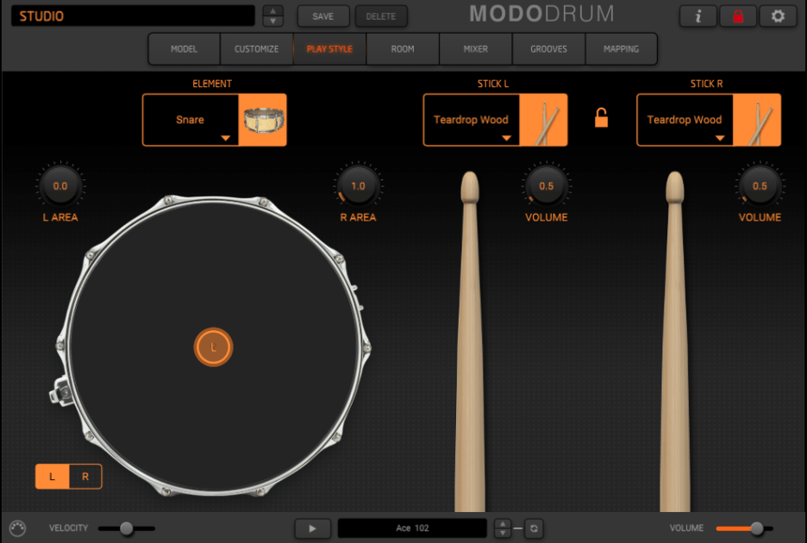Viewport: 807px width, 543px height.
Task: Switch to the GROOVES tab
Action: pos(548,49)
